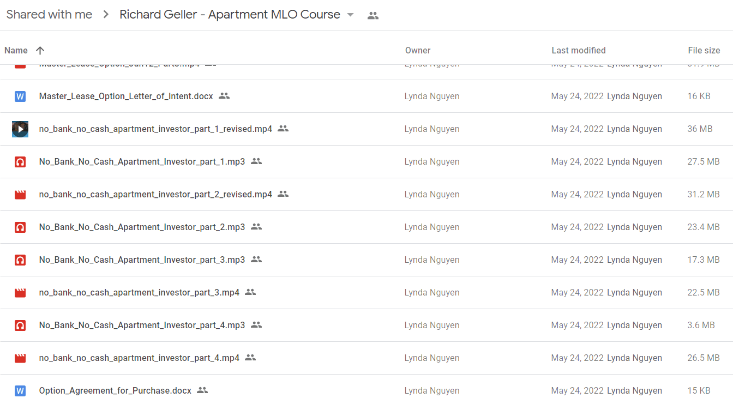Open the folder name dropdown arrow
Viewport: 733px width, 404px height.
point(351,15)
